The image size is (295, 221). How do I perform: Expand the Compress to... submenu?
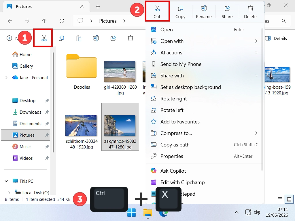pyautogui.click(x=256, y=133)
